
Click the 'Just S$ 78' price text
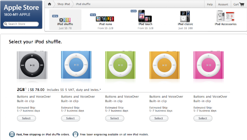click(65, 28)
